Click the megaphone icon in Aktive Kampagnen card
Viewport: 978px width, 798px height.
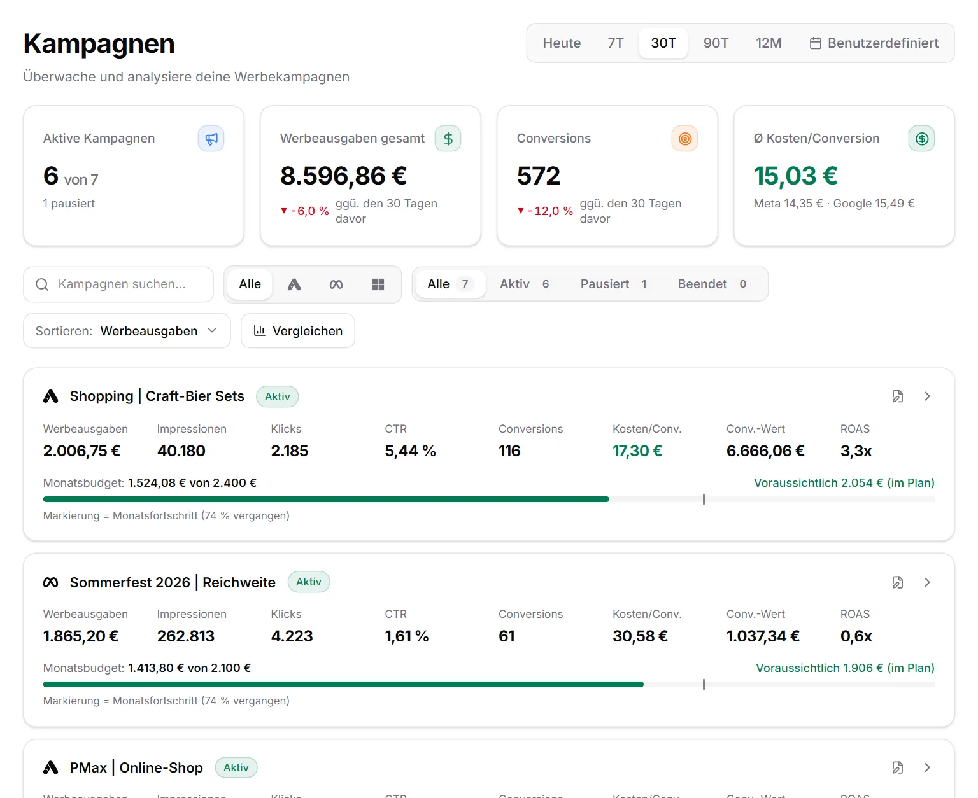coord(211,139)
